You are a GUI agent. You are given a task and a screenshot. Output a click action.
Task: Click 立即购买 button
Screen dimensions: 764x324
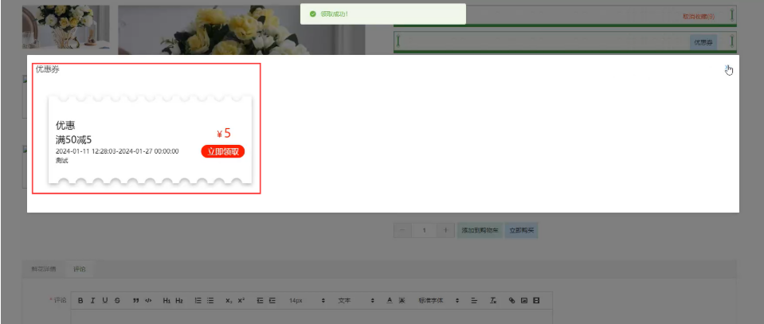pos(521,230)
